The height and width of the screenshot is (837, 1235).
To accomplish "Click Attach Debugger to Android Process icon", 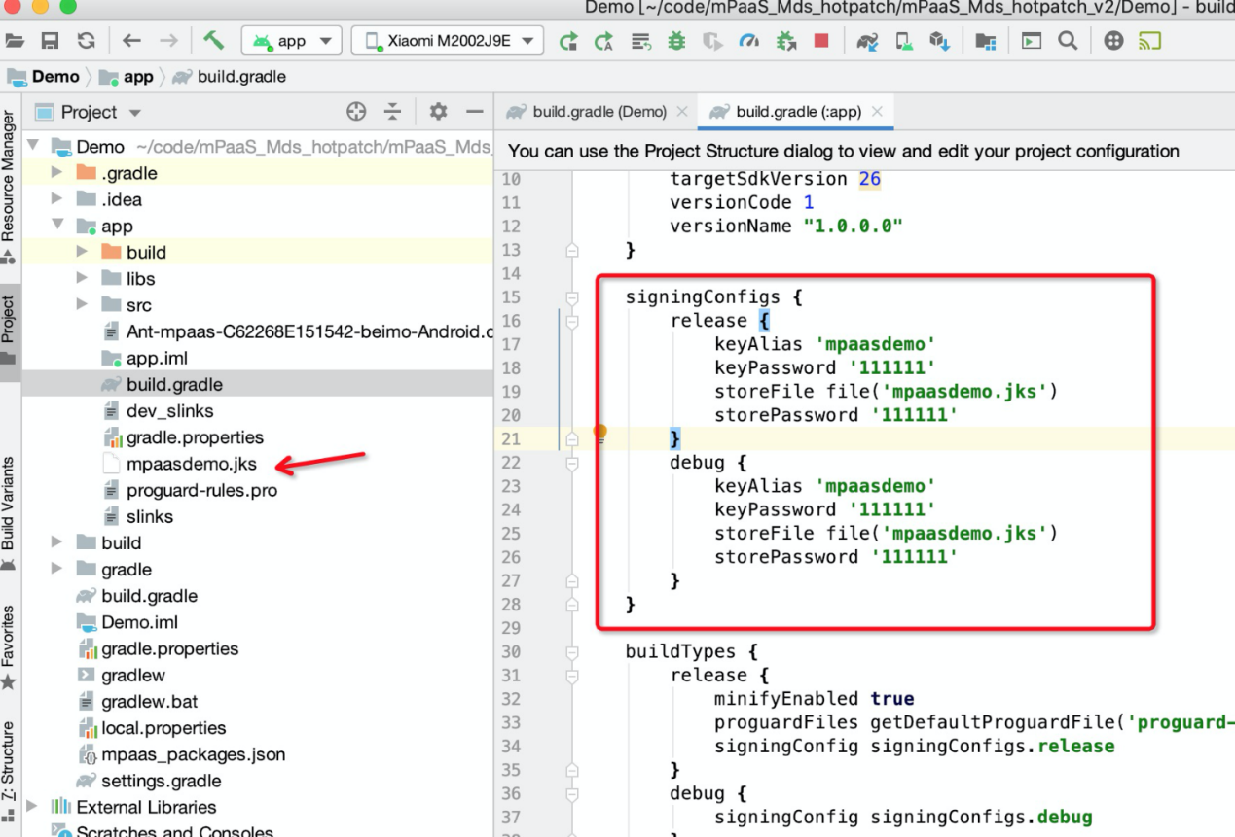I will point(786,41).
